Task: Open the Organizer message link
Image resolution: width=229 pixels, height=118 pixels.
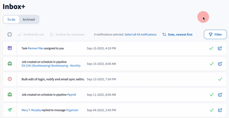Action: point(72,110)
